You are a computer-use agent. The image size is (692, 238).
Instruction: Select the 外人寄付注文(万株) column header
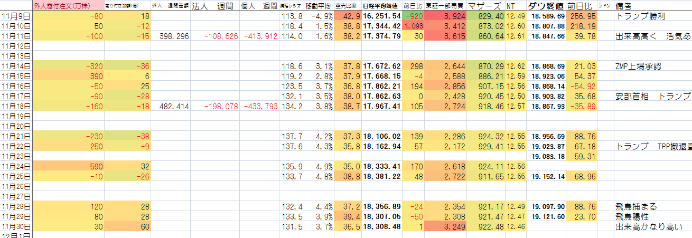coord(60,6)
